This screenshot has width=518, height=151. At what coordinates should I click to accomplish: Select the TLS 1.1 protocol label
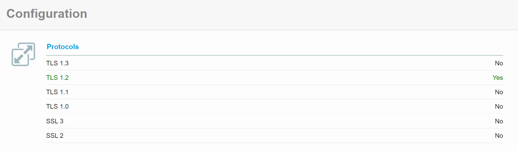tap(57, 92)
